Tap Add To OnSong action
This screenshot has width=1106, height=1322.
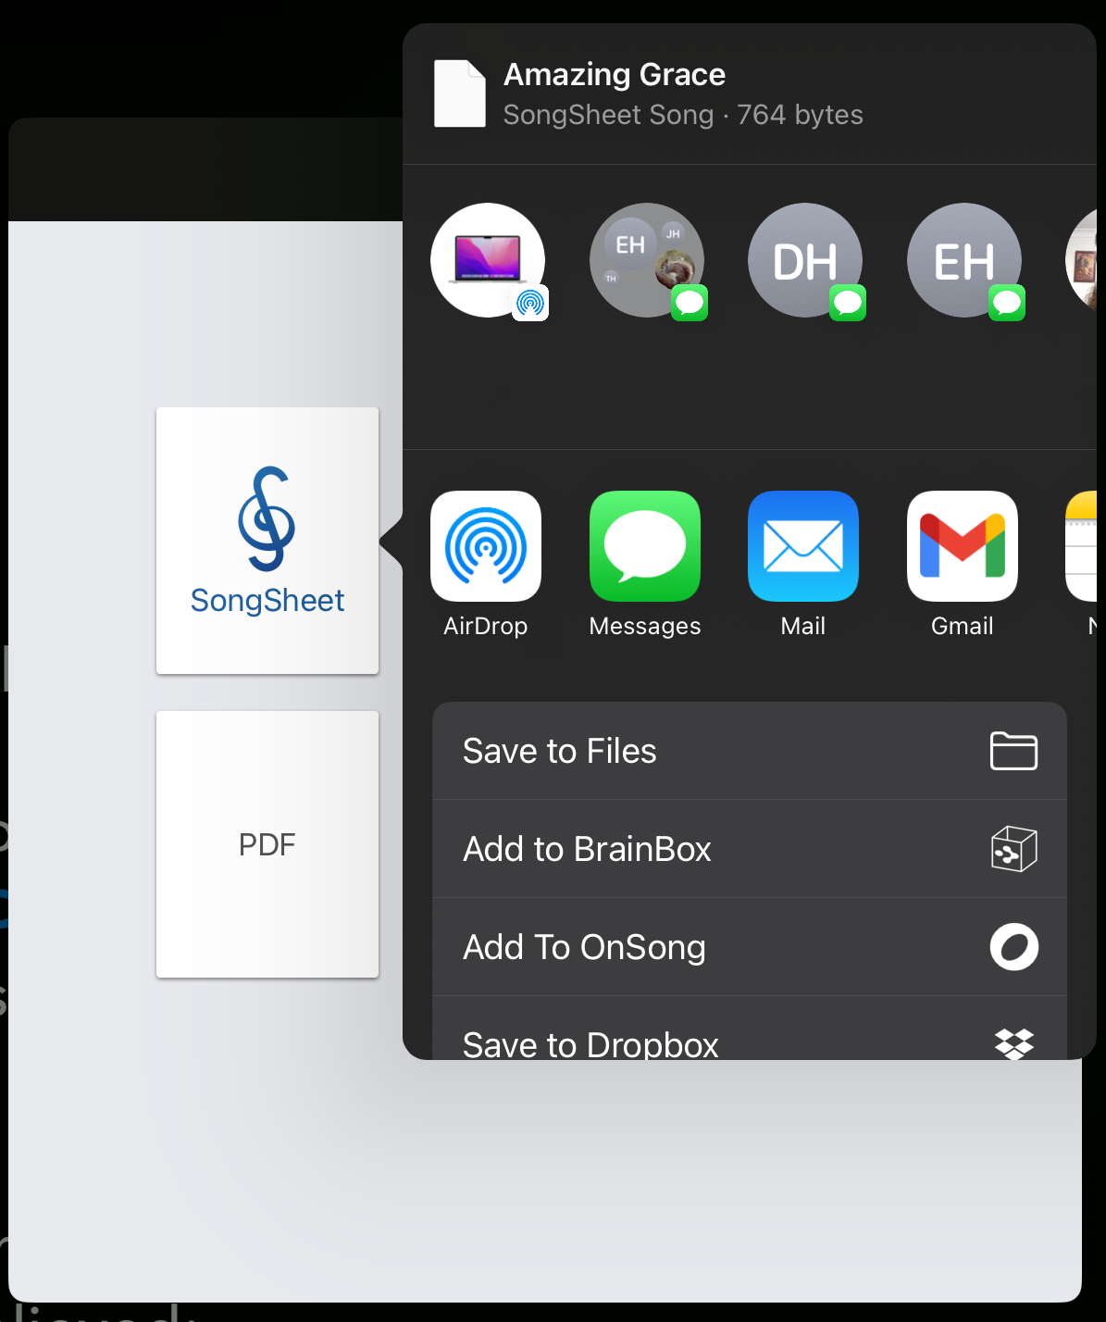point(750,947)
